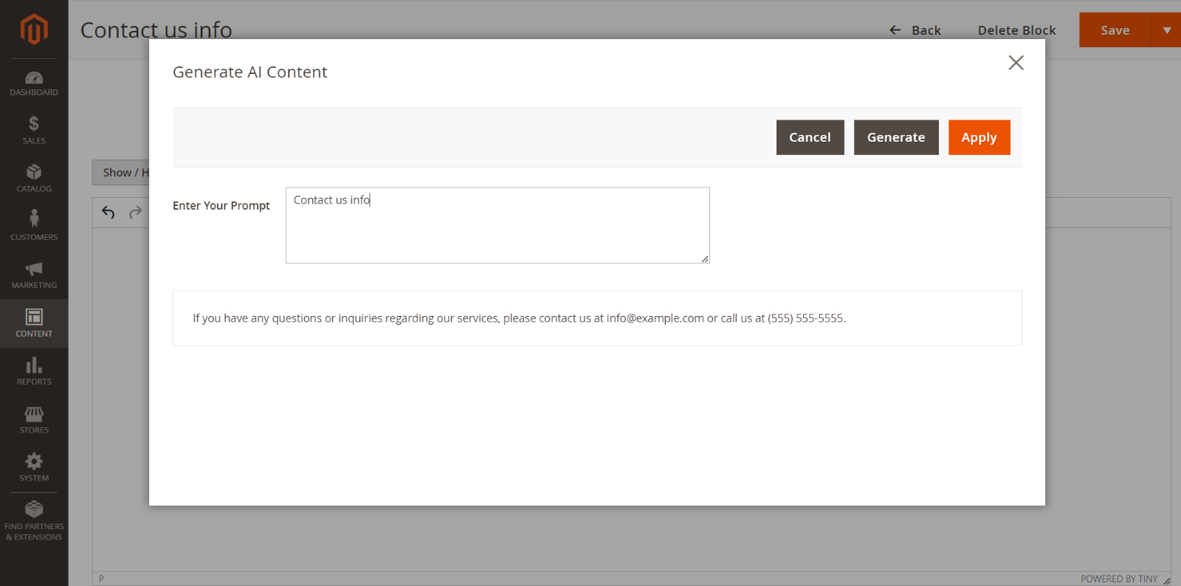Open the Marketing menu in sidebar

34,275
